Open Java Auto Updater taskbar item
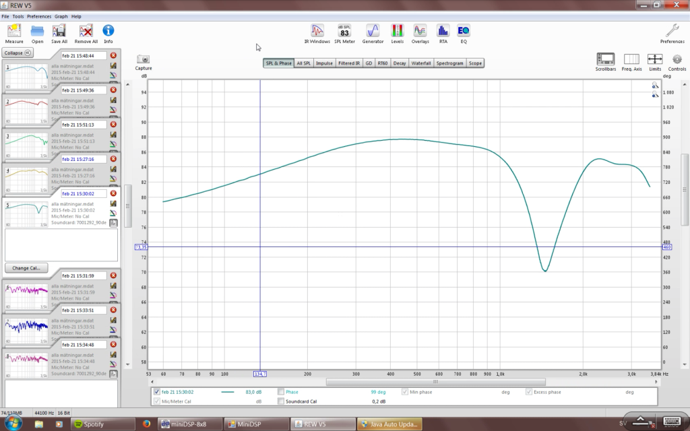Viewport: 690px width, 431px height. click(x=389, y=424)
